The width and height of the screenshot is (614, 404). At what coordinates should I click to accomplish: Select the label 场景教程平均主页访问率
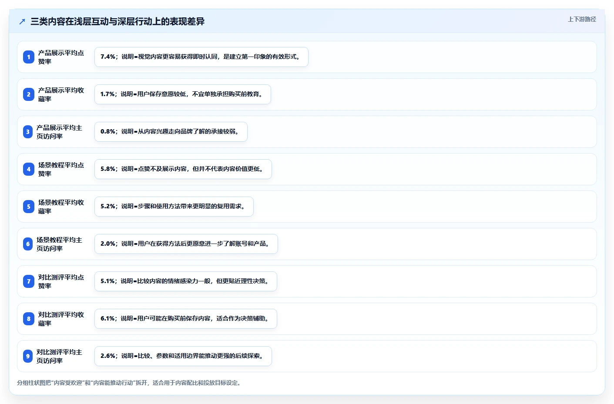click(59, 244)
